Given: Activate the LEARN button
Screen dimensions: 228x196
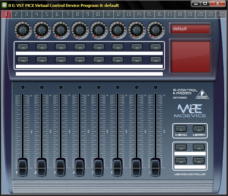Looking at the screenshot, I should 199,129.
